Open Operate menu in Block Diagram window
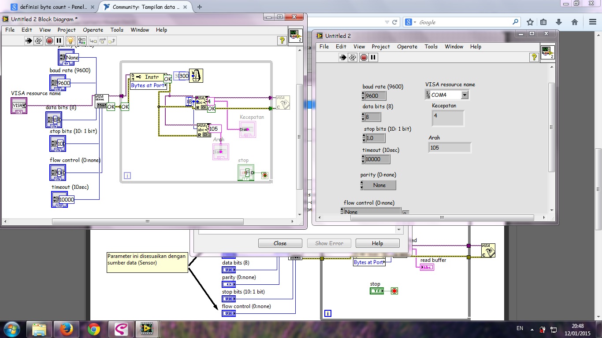The image size is (602, 338). [93, 30]
